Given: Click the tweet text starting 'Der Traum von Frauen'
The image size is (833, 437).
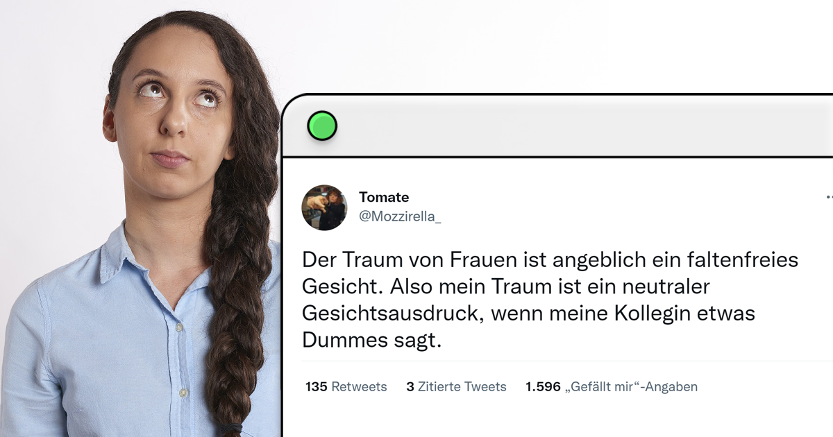Looking at the screenshot, I should click(550, 300).
